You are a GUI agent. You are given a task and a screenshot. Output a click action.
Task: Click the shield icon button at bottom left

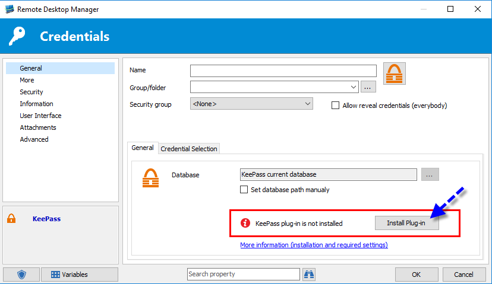click(21, 275)
